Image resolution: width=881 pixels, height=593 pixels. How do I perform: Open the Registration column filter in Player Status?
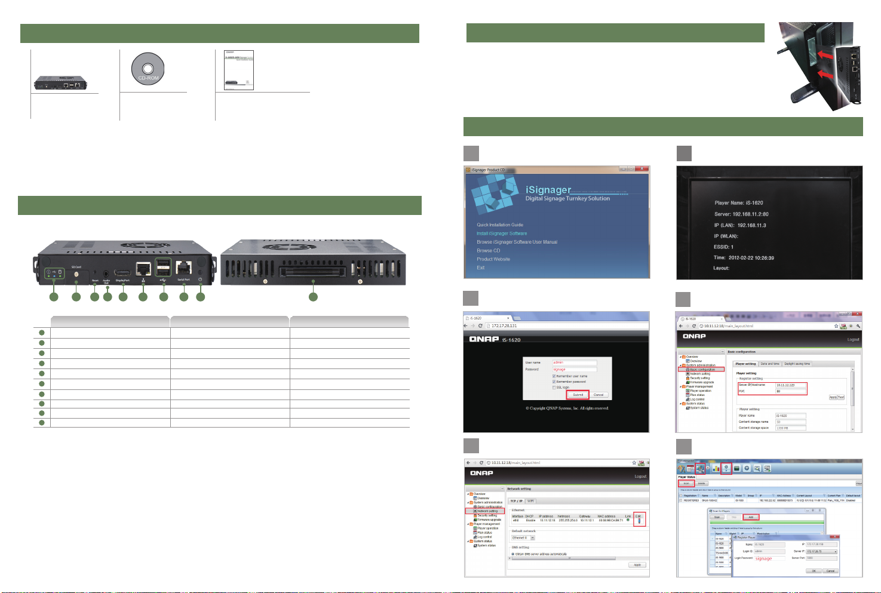coord(699,496)
